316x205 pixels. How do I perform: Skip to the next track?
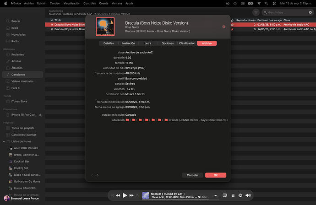tap(131, 195)
